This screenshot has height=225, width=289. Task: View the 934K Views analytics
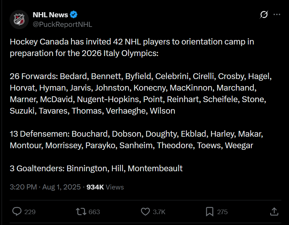(x=105, y=187)
